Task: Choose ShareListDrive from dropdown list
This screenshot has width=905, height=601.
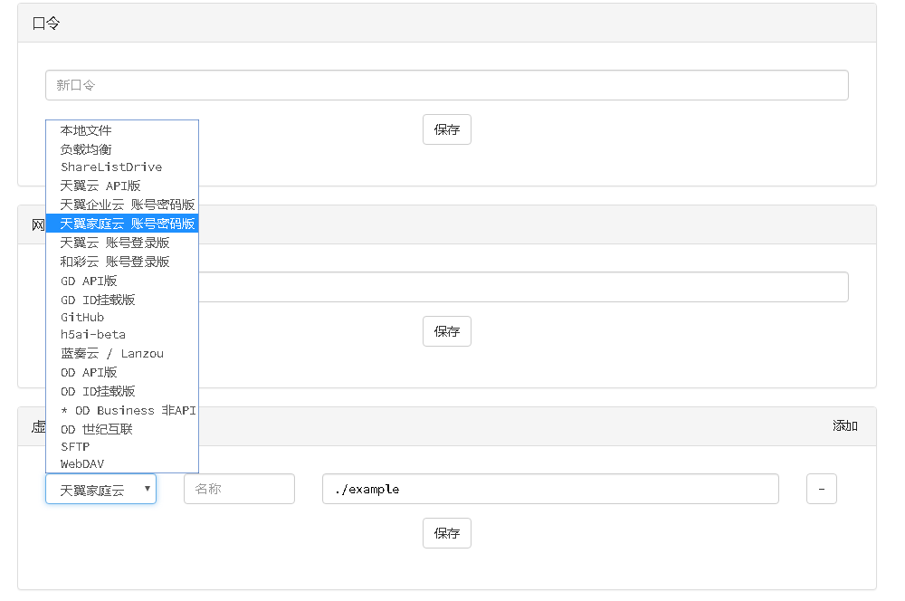Action: 122,167
